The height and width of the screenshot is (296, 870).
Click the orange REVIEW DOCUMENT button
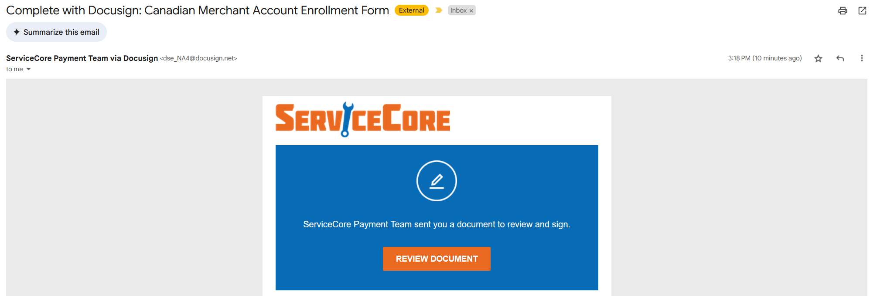pyautogui.click(x=437, y=259)
